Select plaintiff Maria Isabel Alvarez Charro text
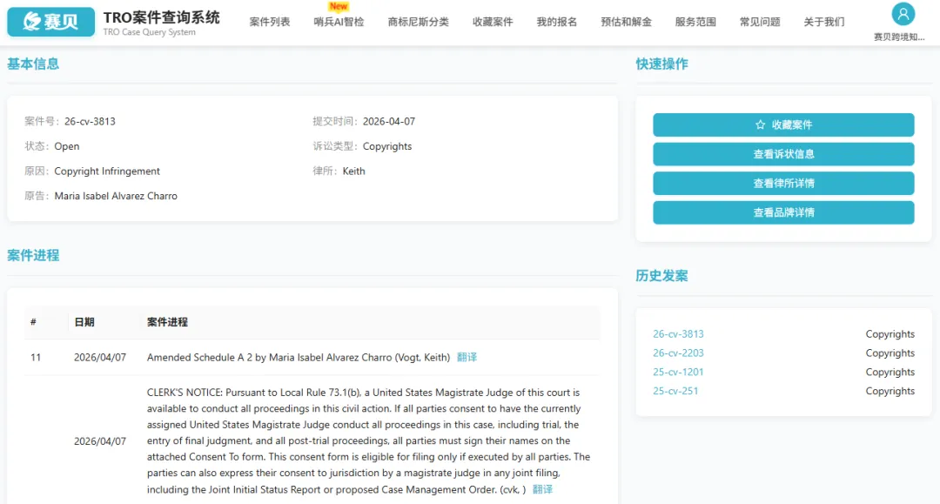 click(x=116, y=196)
